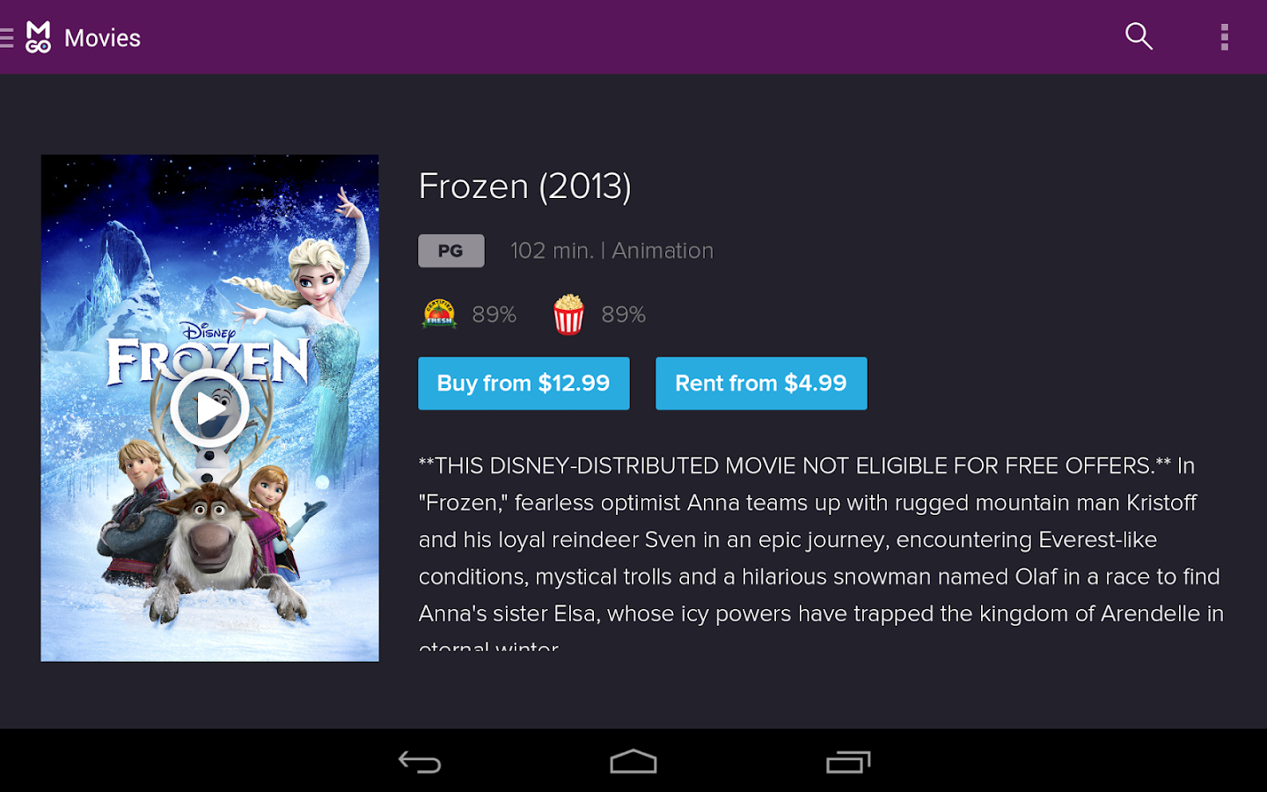Show recent apps
1267x792 pixels.
pos(848,762)
